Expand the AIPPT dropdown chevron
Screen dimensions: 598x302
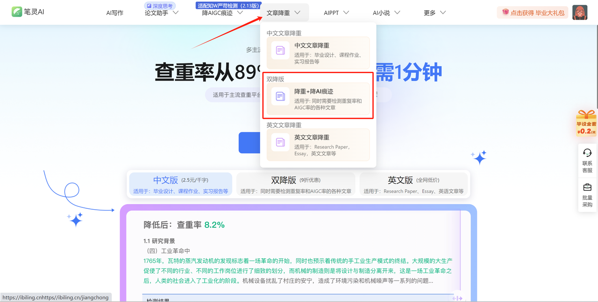point(346,13)
